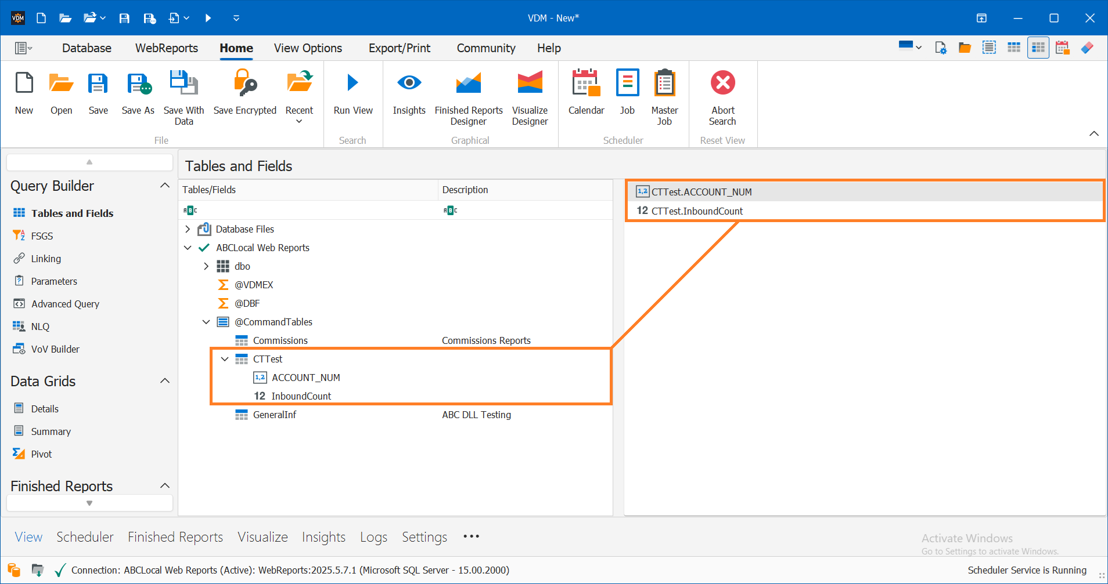
Task: Expand the Database Files tree node
Action: (187, 228)
